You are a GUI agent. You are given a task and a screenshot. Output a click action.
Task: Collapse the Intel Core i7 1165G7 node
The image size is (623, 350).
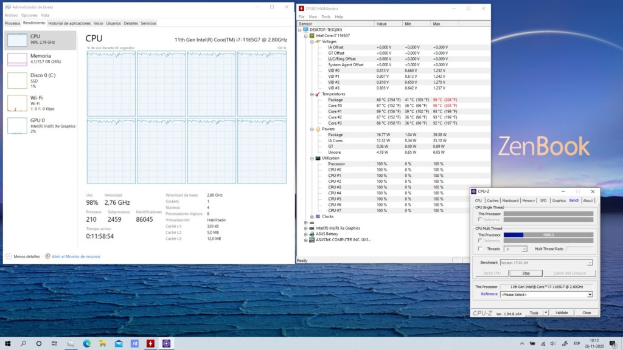point(305,36)
